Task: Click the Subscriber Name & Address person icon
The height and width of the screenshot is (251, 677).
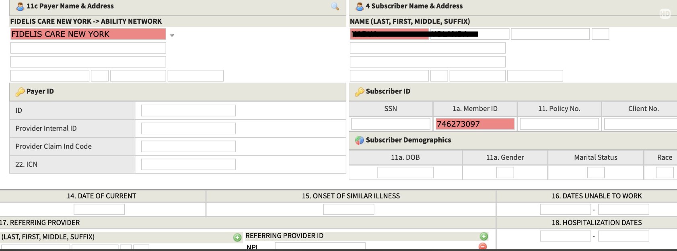Action: tap(360, 6)
